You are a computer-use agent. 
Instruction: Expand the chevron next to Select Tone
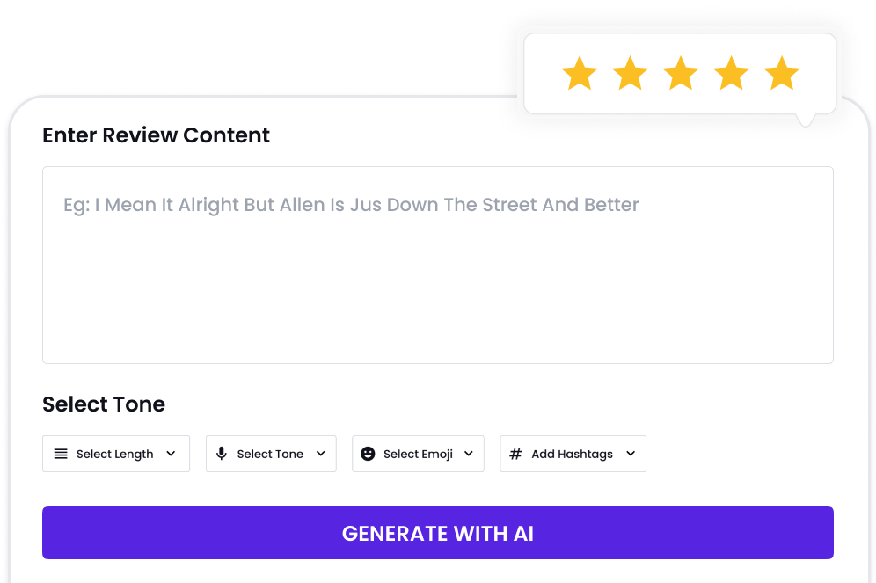[320, 454]
